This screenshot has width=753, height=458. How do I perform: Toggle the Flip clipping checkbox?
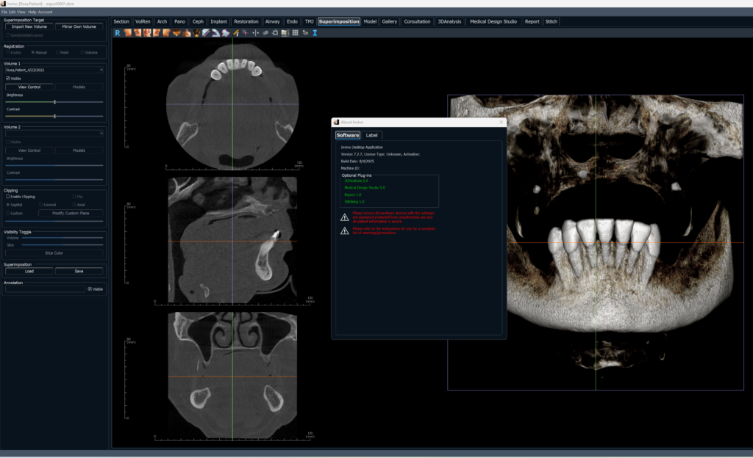[x=74, y=197]
